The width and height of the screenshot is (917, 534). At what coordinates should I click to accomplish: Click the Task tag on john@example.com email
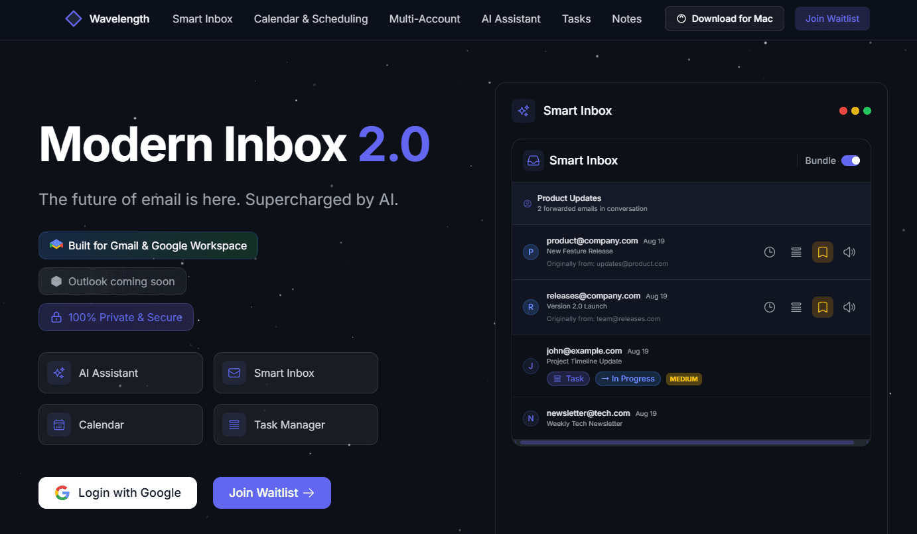pyautogui.click(x=569, y=379)
